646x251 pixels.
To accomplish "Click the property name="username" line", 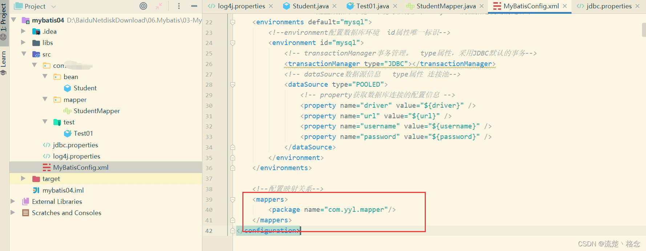I will click(396, 126).
